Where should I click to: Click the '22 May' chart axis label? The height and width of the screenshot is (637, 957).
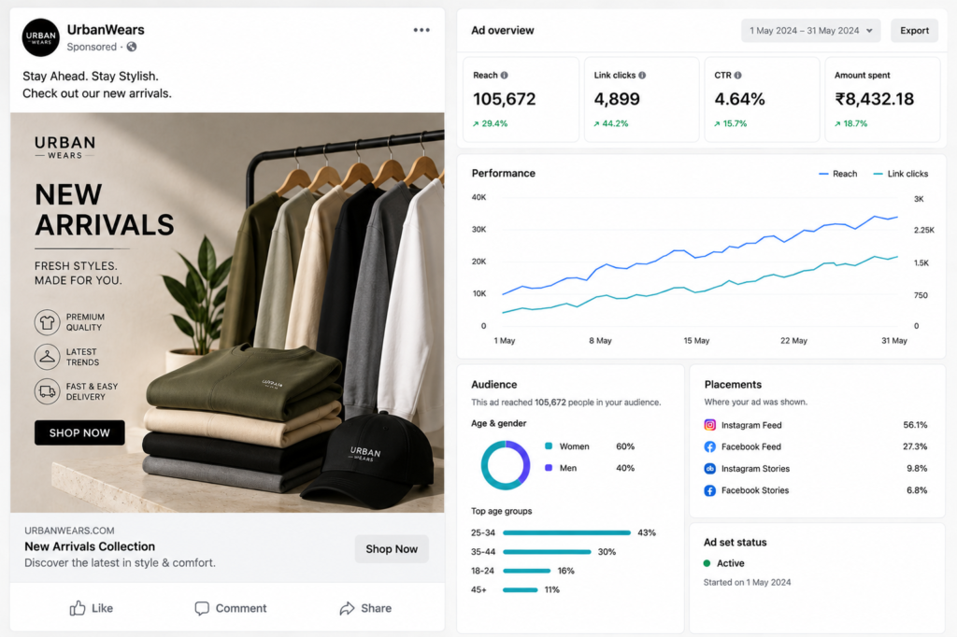pos(793,341)
